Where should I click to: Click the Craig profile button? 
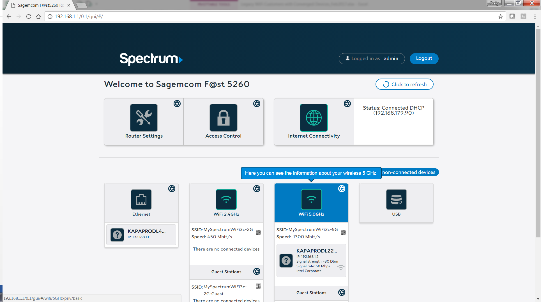(x=494, y=3)
